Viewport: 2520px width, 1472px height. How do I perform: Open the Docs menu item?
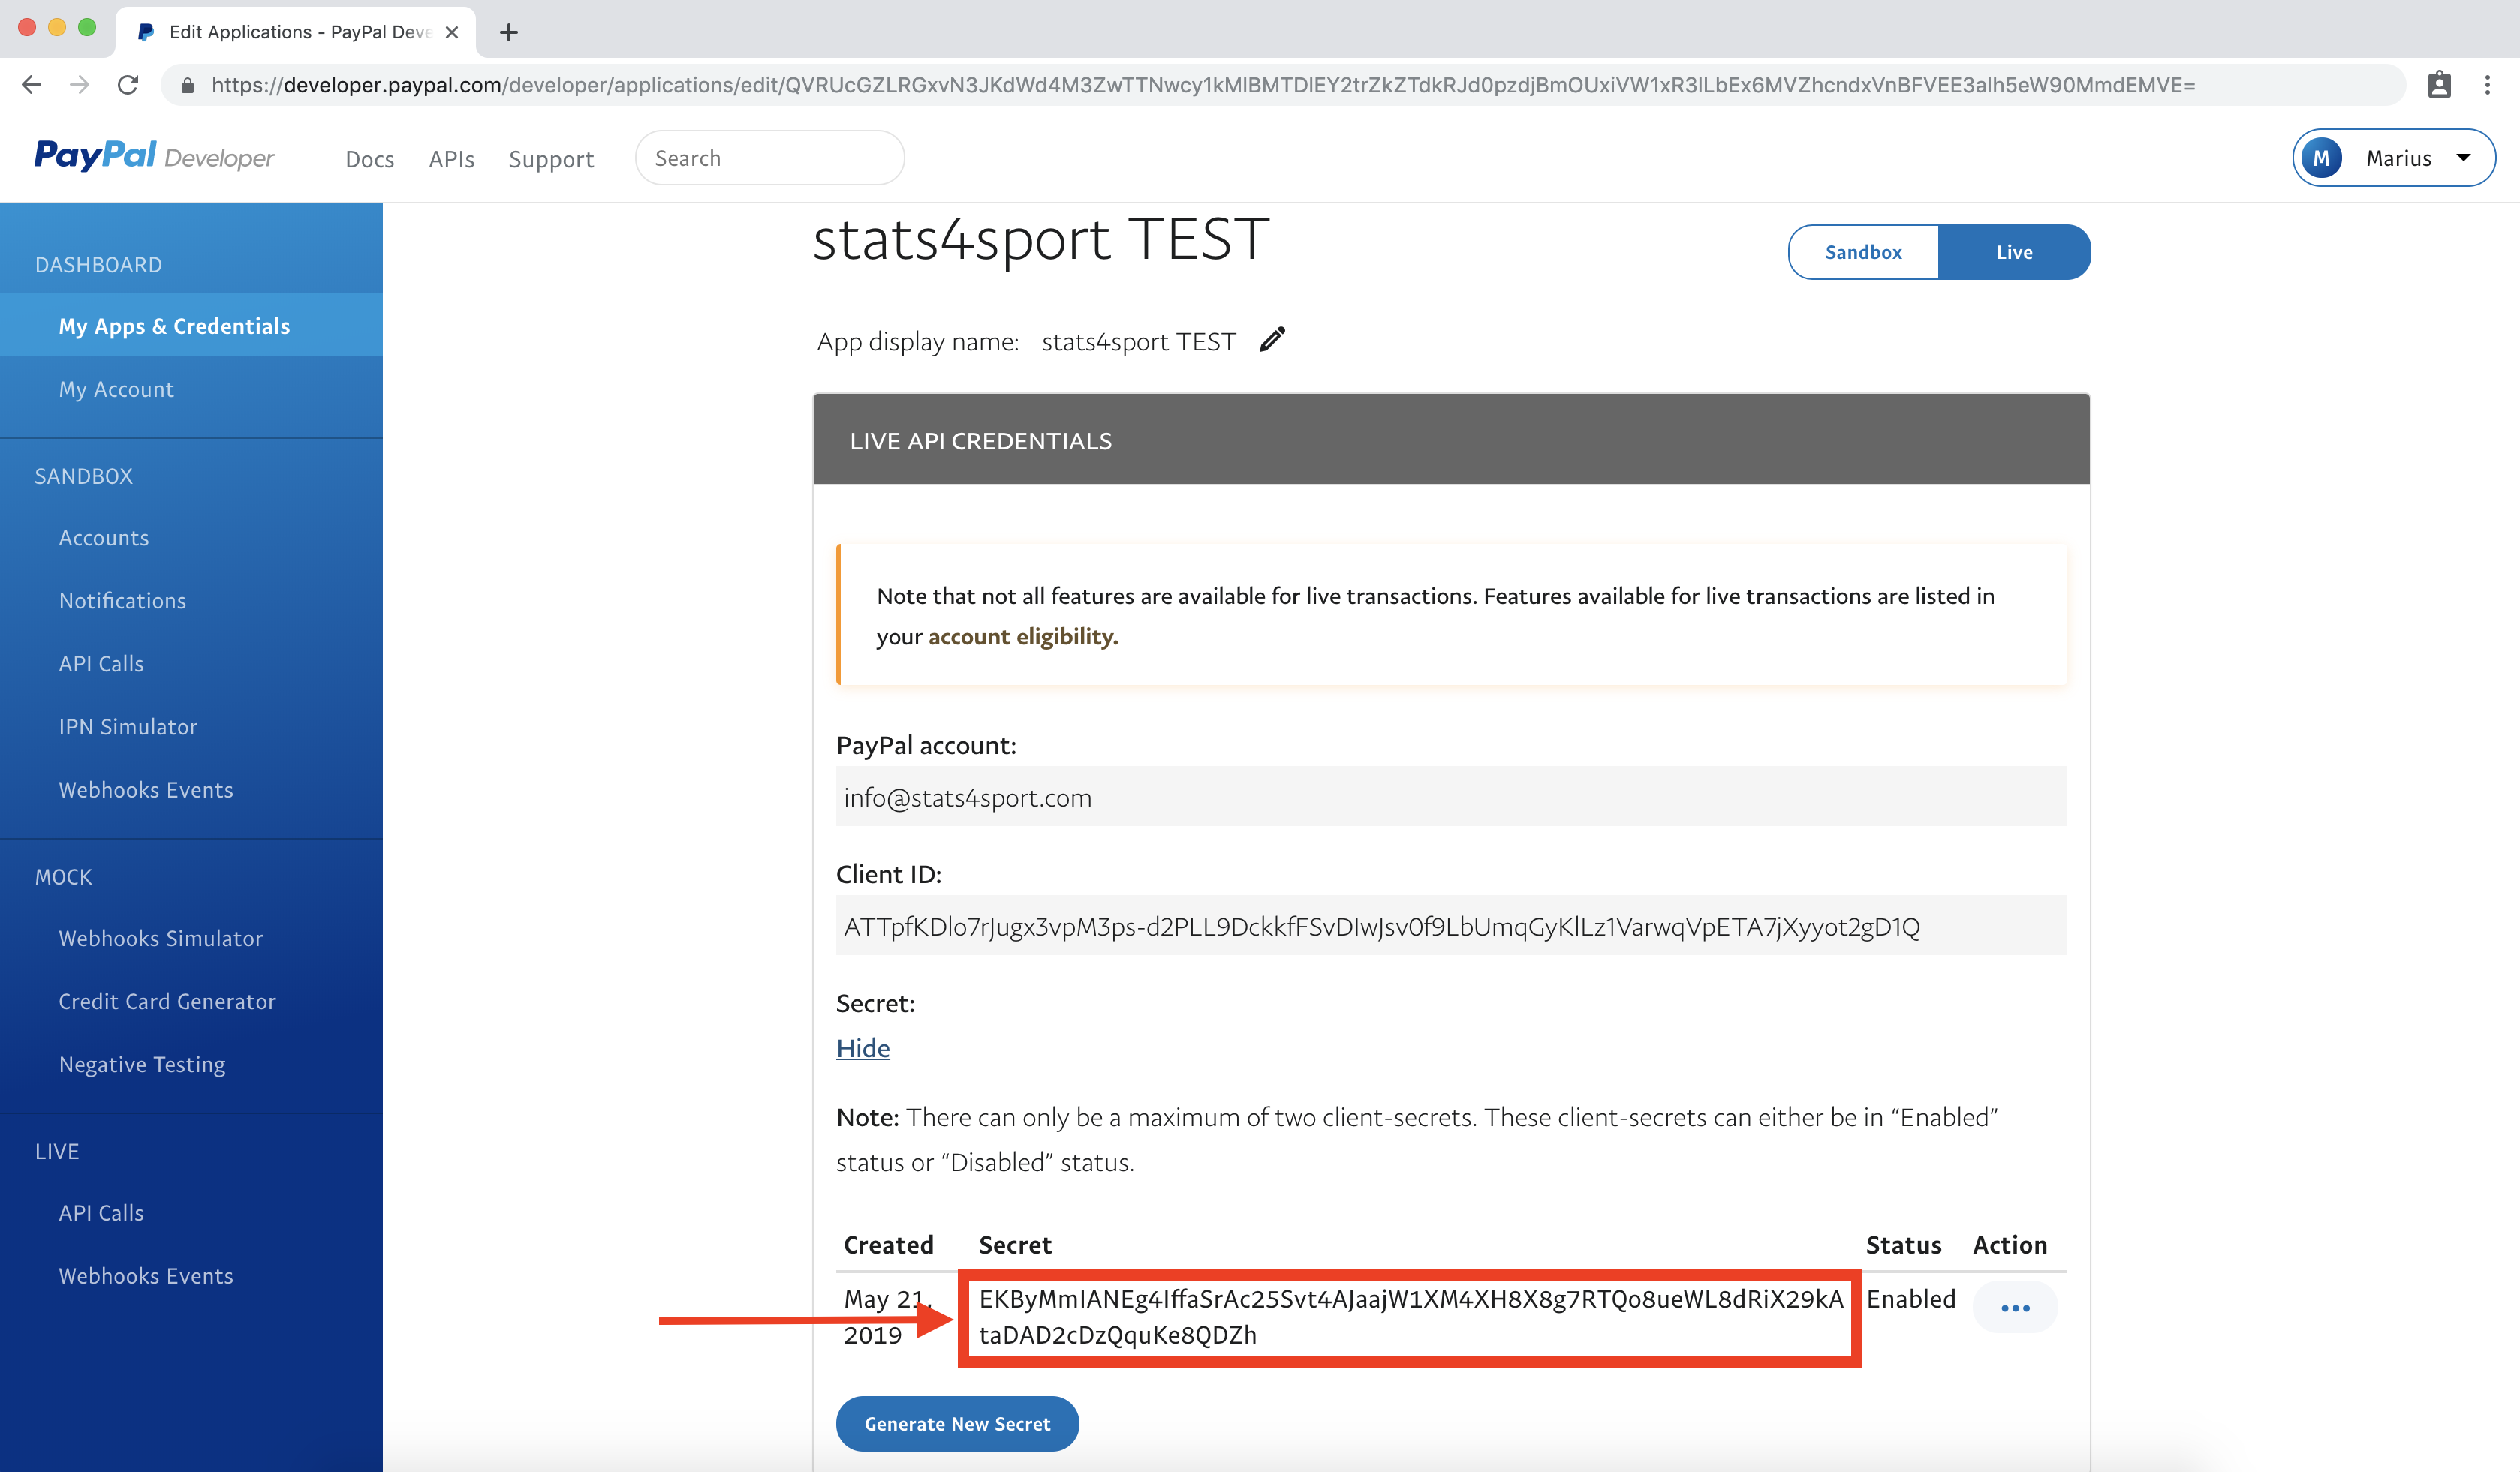point(369,159)
